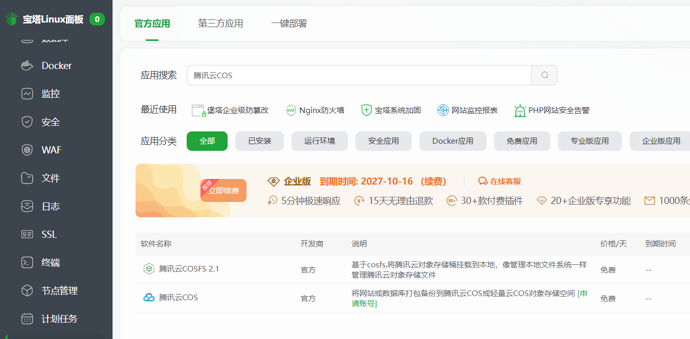Click the 30+款付费插件 badge icon

click(x=452, y=200)
